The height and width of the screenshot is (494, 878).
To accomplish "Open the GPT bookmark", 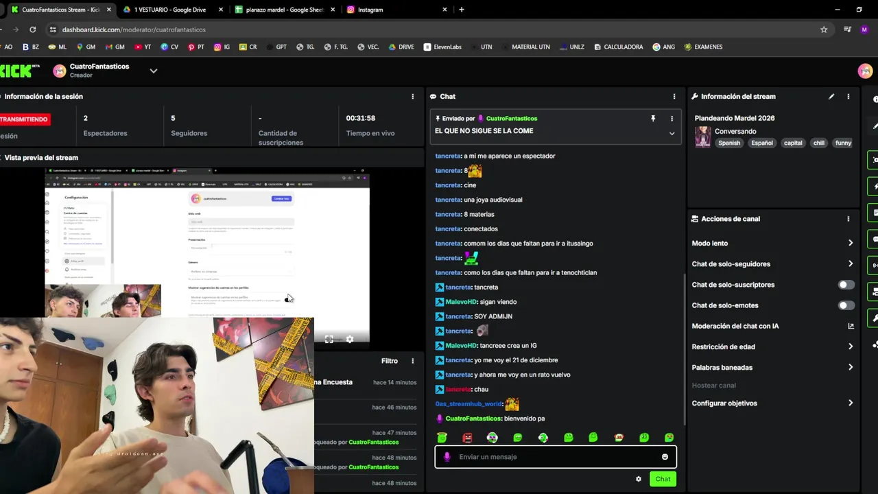I will pyautogui.click(x=275, y=47).
